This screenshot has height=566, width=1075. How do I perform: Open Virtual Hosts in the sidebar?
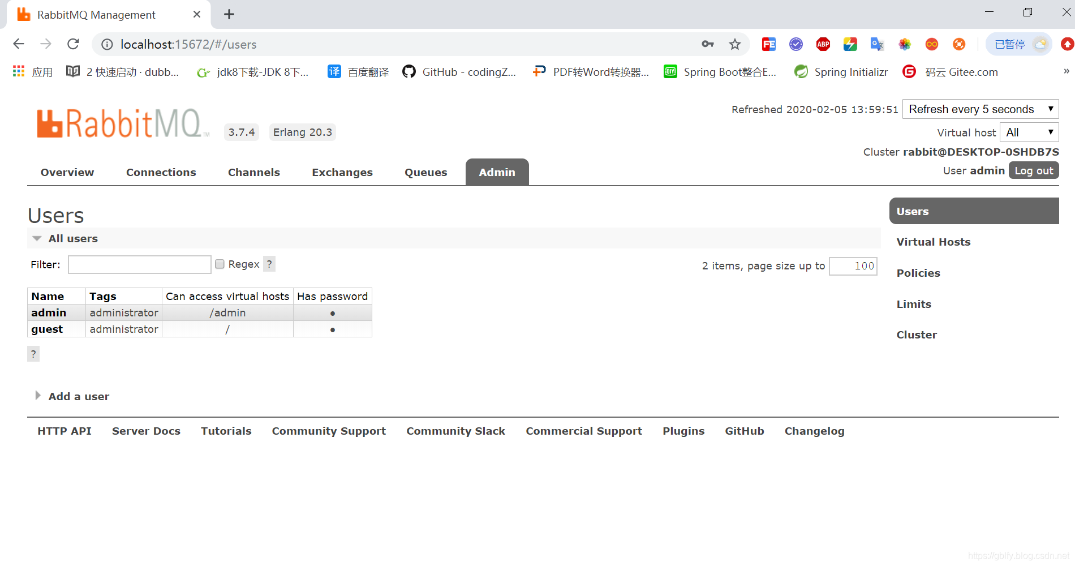point(934,242)
